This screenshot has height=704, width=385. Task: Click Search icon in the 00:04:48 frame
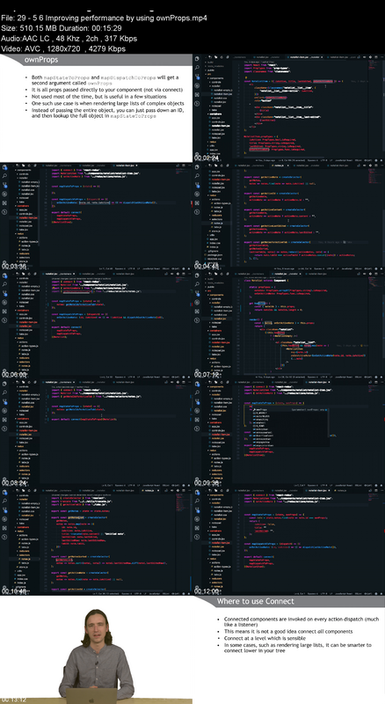click(x=198, y=176)
